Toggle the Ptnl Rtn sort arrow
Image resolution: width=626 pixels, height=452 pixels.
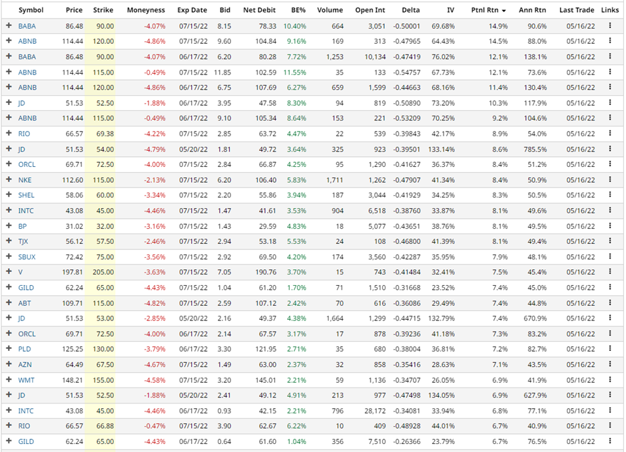click(504, 11)
